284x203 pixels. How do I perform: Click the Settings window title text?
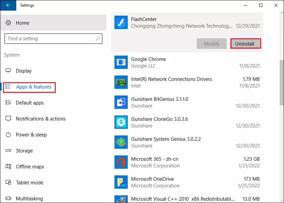(27, 5)
